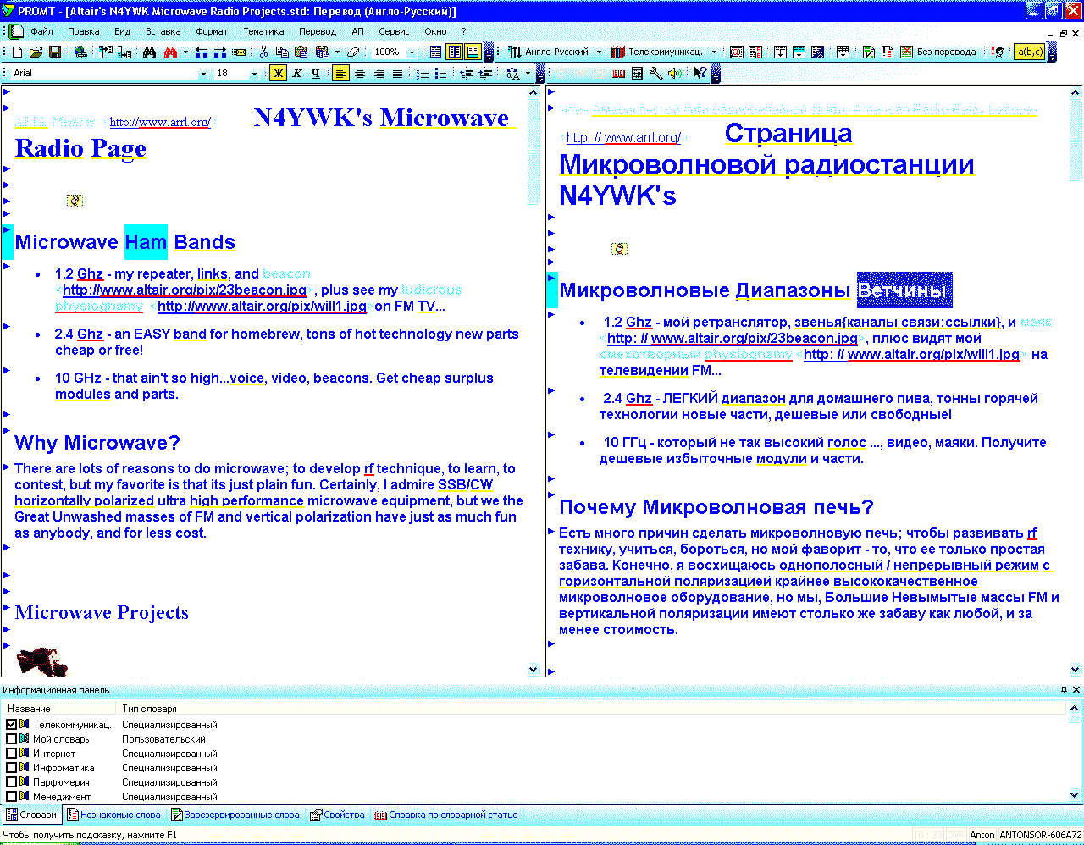Click the 23beacon.jpg link in source pane
1084x845 pixels.
click(x=185, y=290)
